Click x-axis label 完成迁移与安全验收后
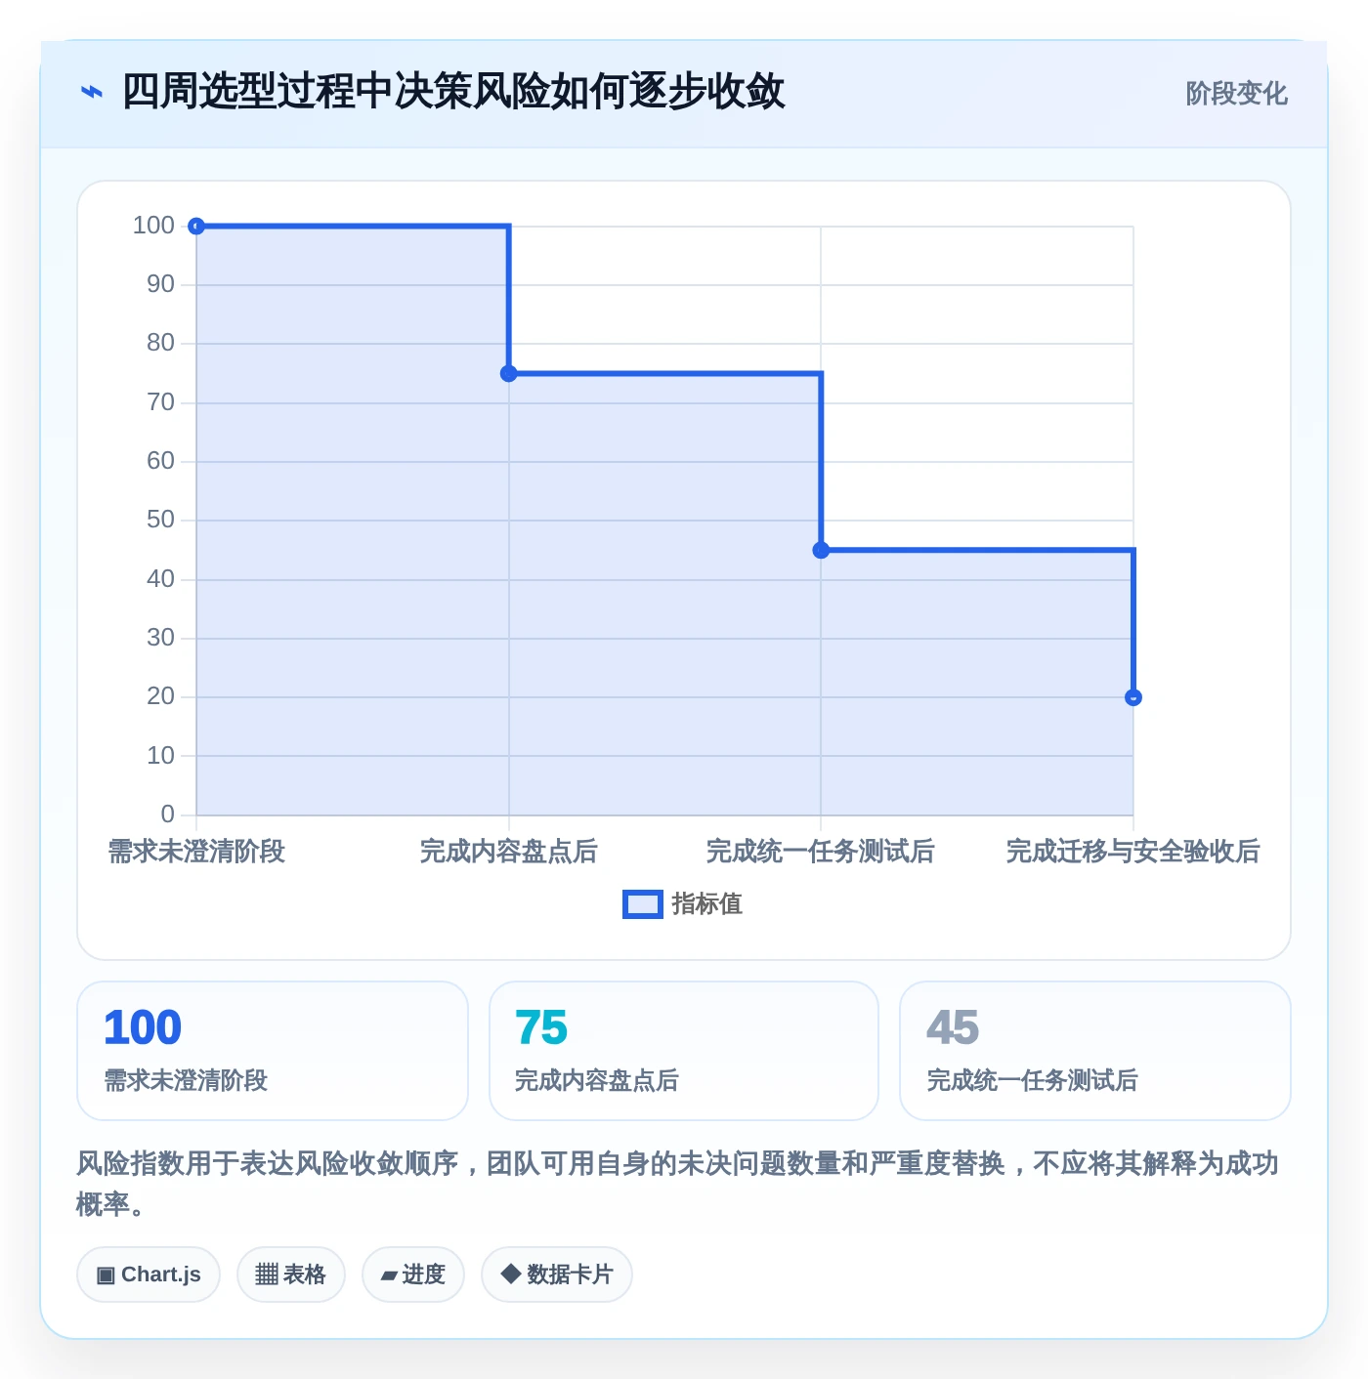The width and height of the screenshot is (1368, 1379). (x=1133, y=852)
